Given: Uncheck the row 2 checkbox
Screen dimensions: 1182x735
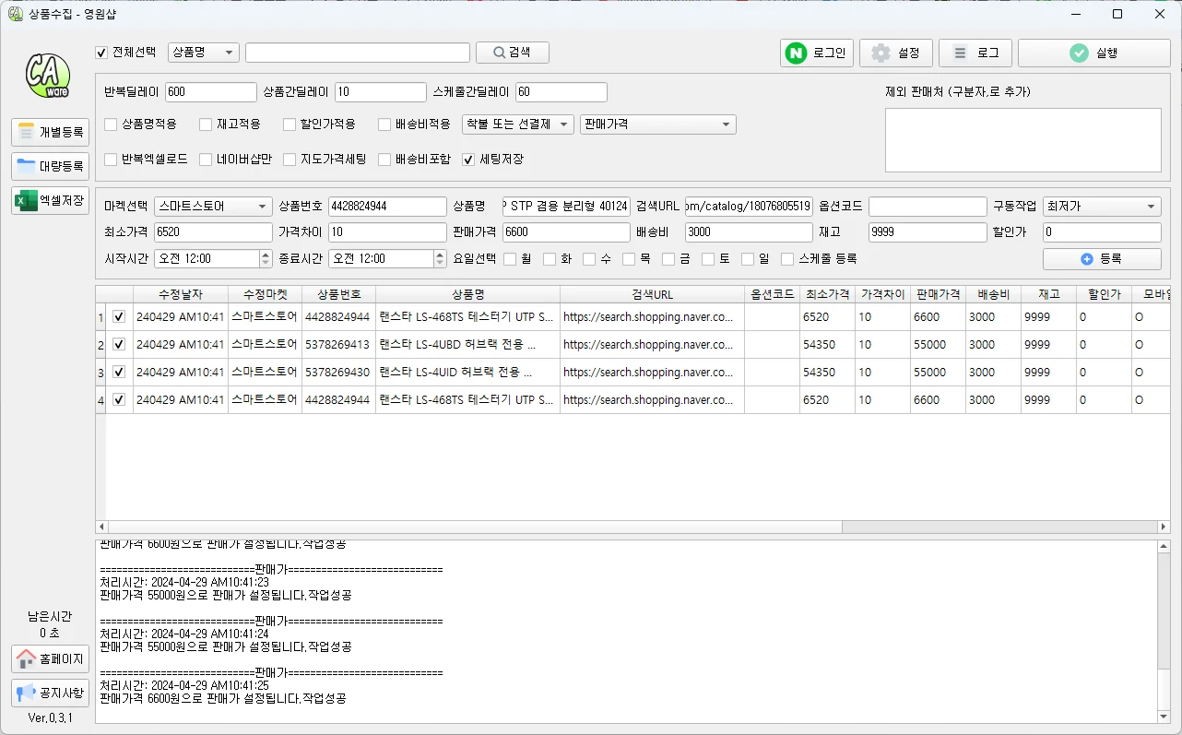Looking at the screenshot, I should click(x=119, y=345).
